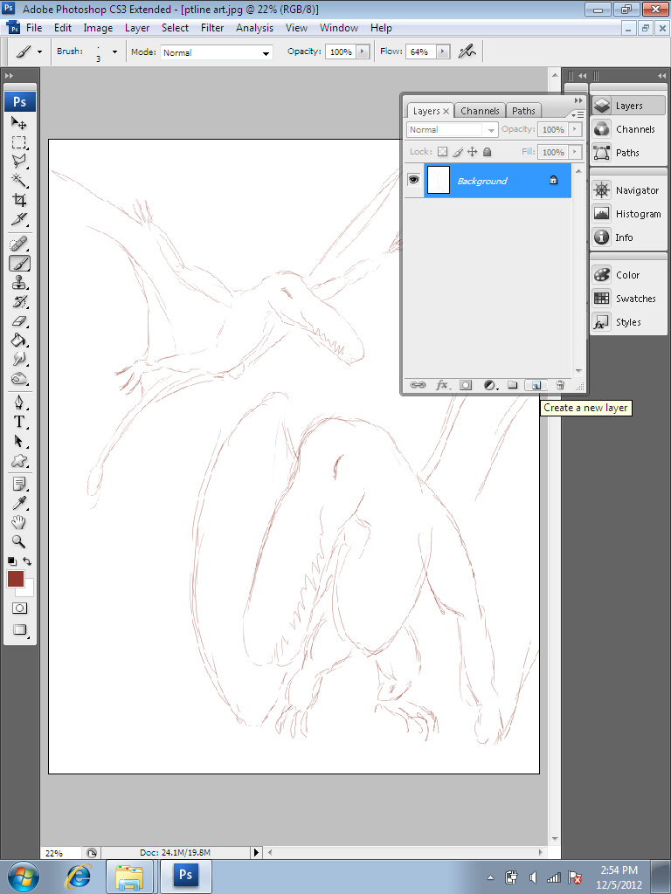Open the Brush preset picker dropdown
Viewport: 671px width, 894px height.
tap(114, 52)
